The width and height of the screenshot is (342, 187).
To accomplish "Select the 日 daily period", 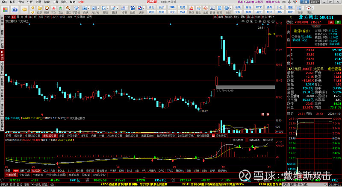I will [x=14, y=17].
